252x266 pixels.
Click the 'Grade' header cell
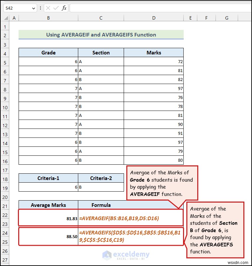[48, 52]
